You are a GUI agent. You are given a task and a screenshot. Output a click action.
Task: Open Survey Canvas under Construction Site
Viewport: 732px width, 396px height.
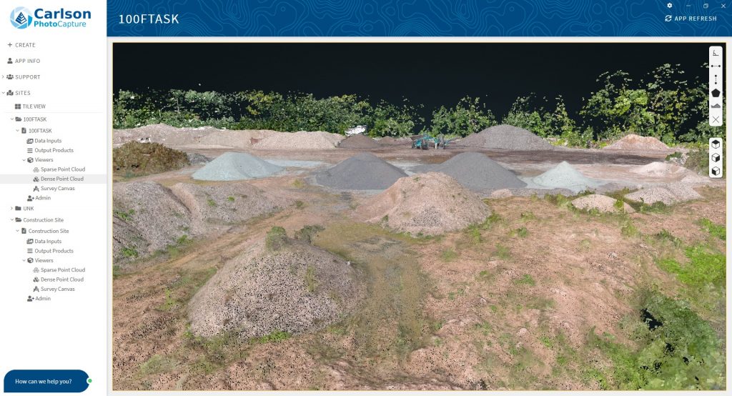tap(57, 289)
